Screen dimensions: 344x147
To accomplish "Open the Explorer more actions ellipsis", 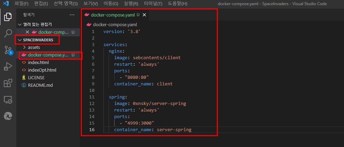I will pyautogui.click(x=72, y=14).
